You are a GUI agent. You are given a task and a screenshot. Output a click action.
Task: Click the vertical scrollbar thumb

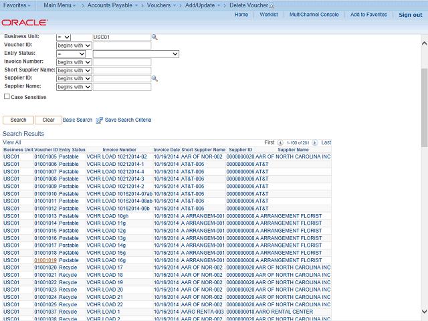tap(424, 108)
